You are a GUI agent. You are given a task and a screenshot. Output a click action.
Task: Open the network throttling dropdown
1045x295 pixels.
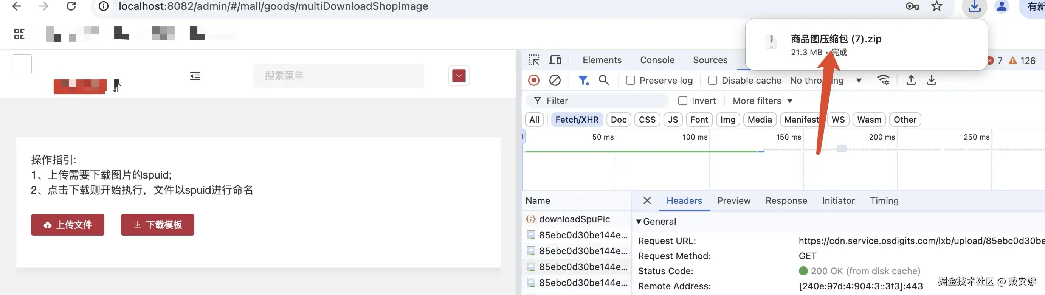(858, 80)
